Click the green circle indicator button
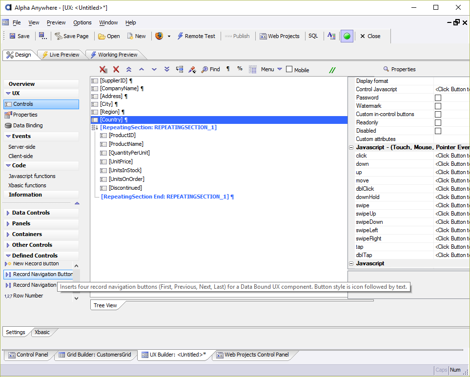Viewport: 470px width, 377px height. pyautogui.click(x=347, y=36)
